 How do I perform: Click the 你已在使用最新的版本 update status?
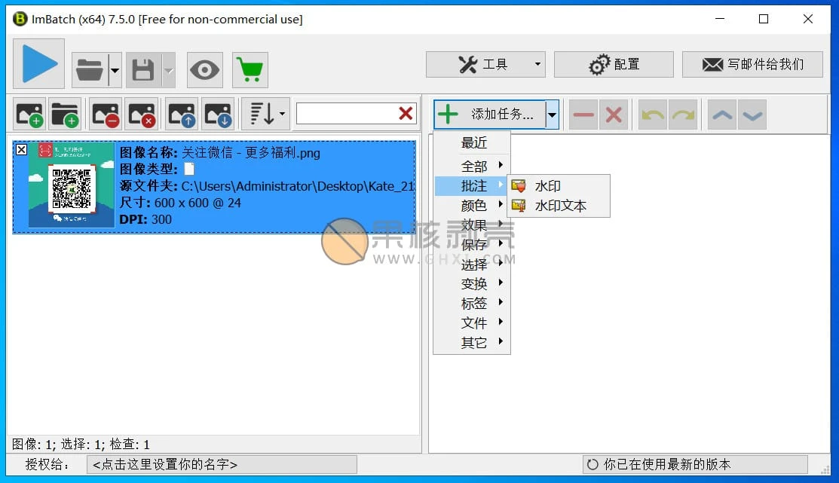[x=695, y=464]
